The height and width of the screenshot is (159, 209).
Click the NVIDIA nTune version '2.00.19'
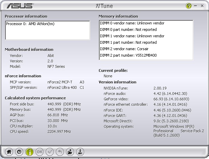160,88
